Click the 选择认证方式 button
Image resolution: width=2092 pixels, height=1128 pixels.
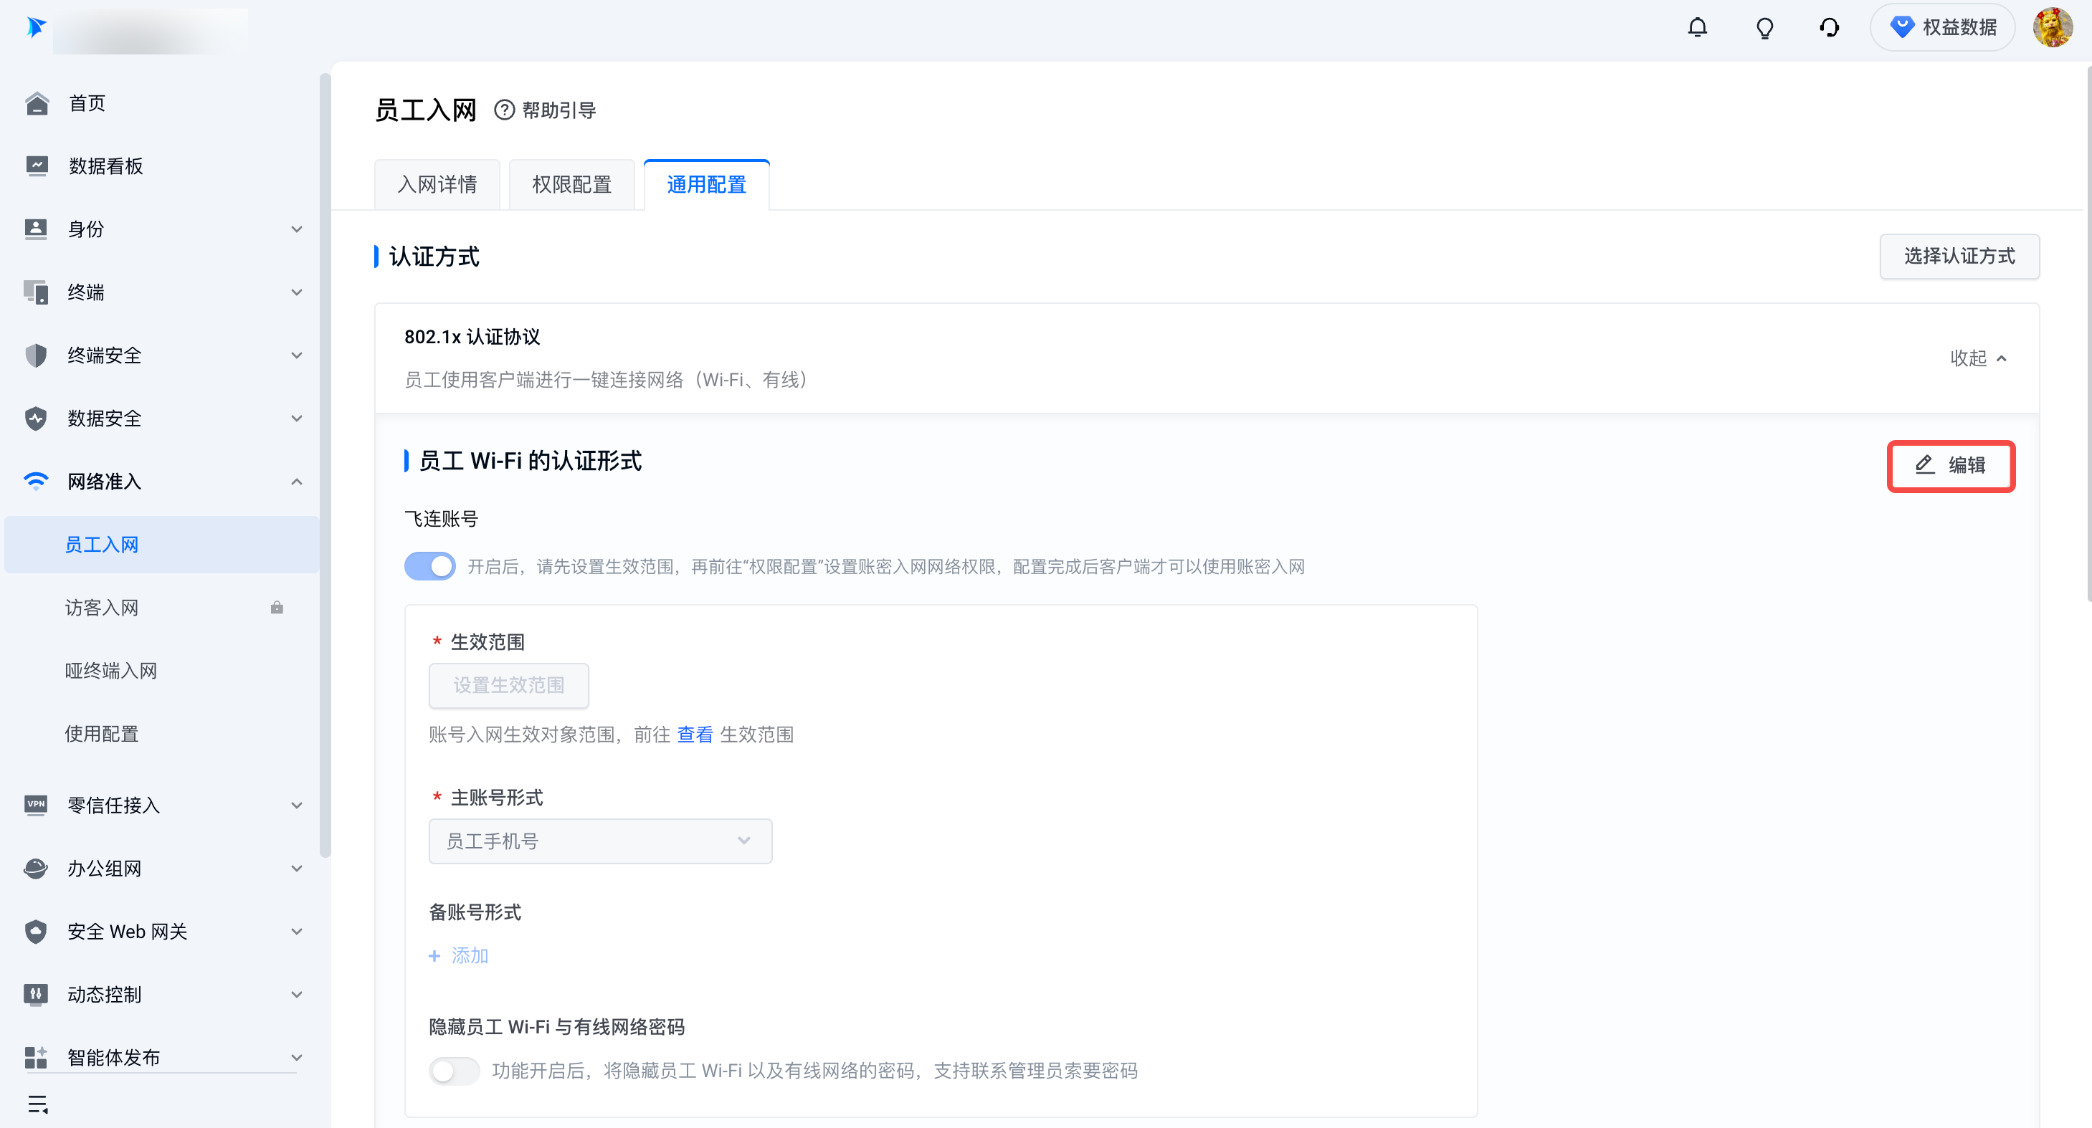[1959, 257]
